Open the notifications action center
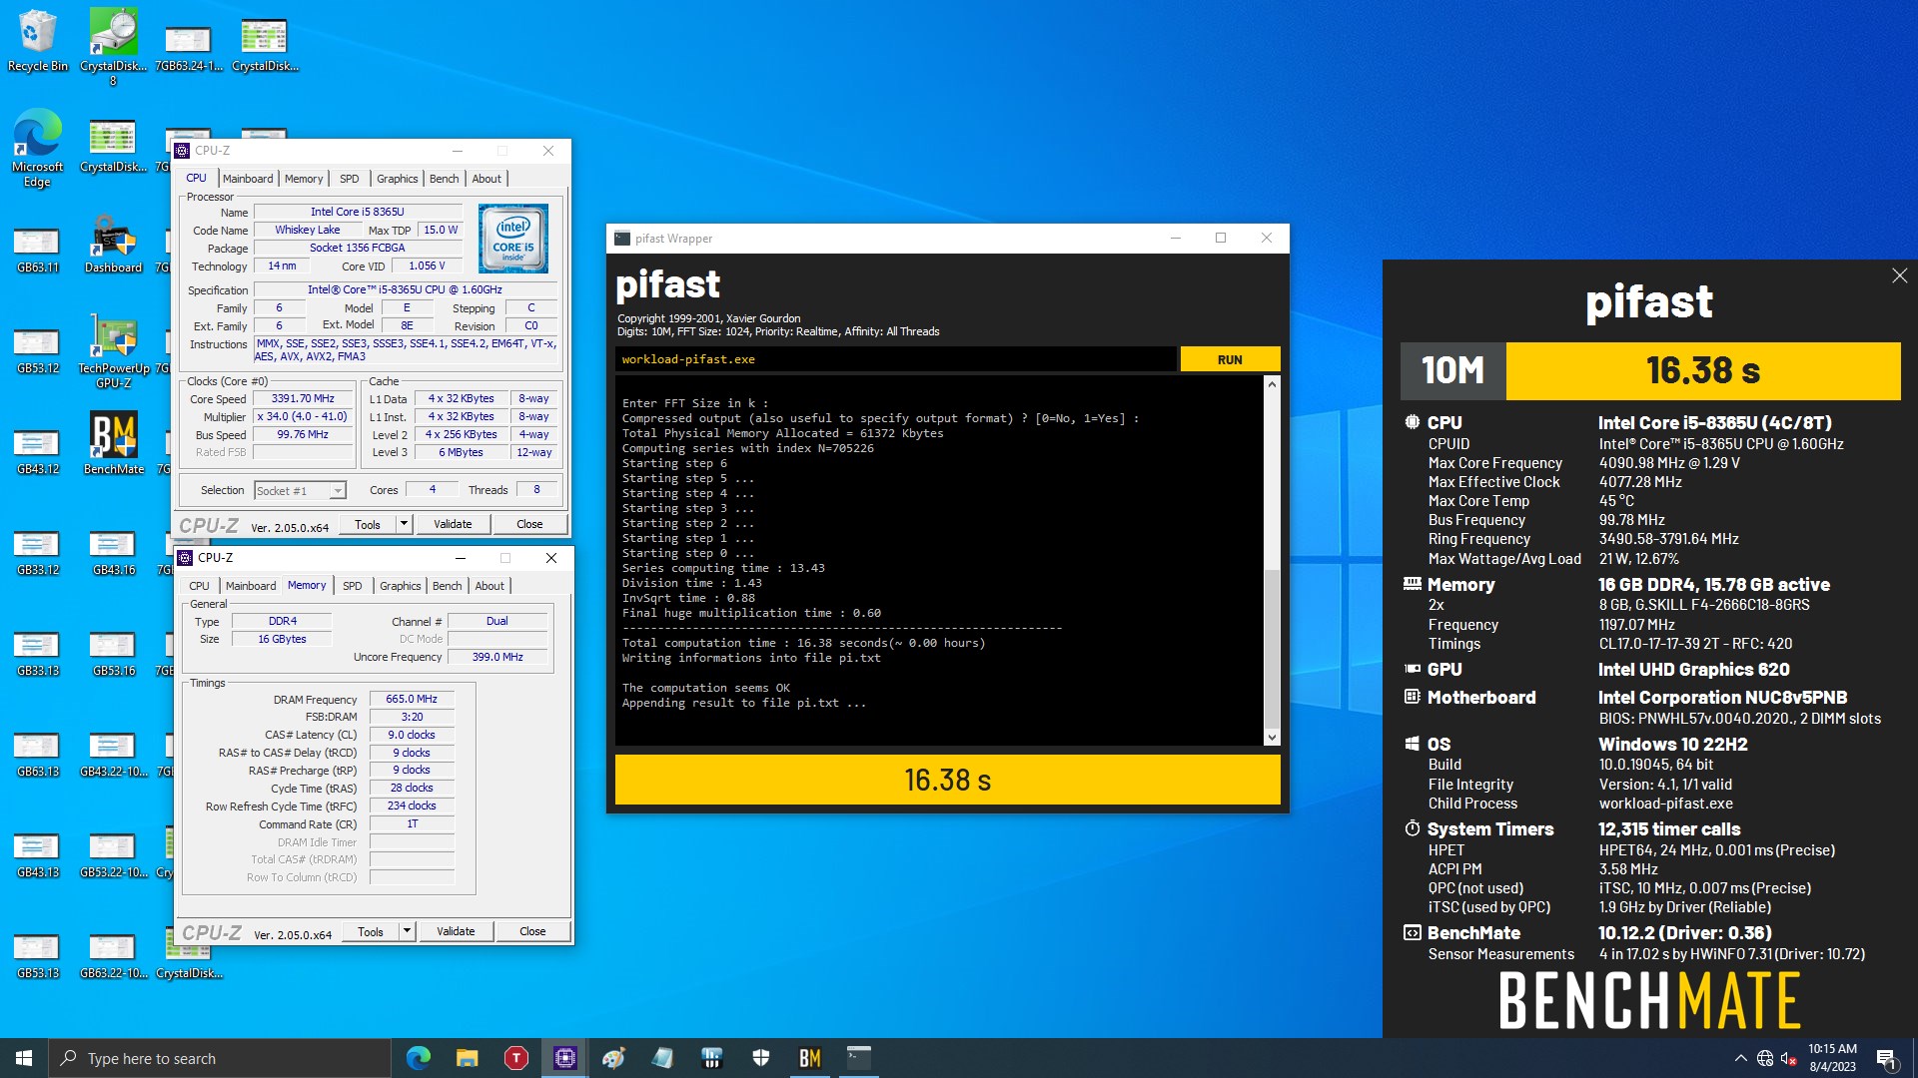 [x=1886, y=1058]
